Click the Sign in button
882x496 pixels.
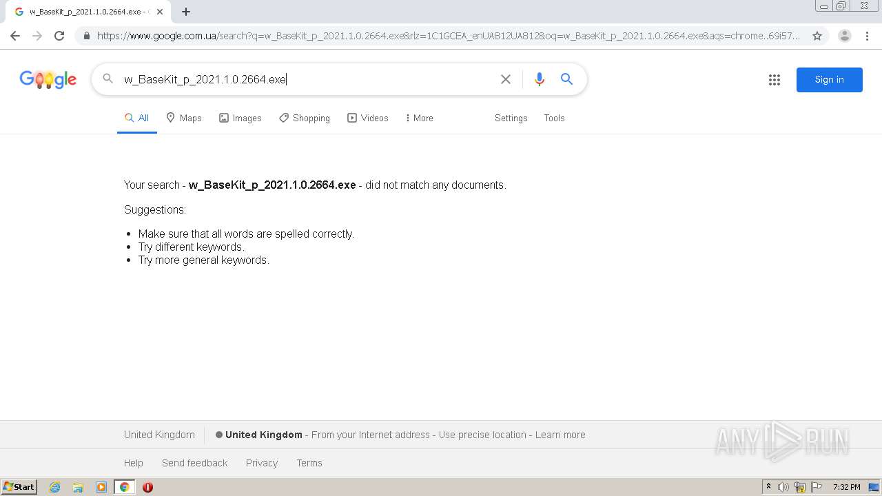830,80
